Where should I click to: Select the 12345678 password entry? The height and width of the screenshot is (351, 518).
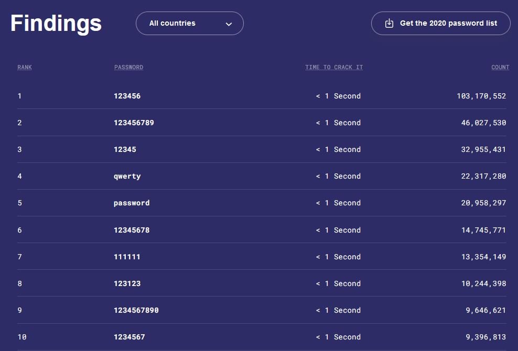tap(132, 231)
